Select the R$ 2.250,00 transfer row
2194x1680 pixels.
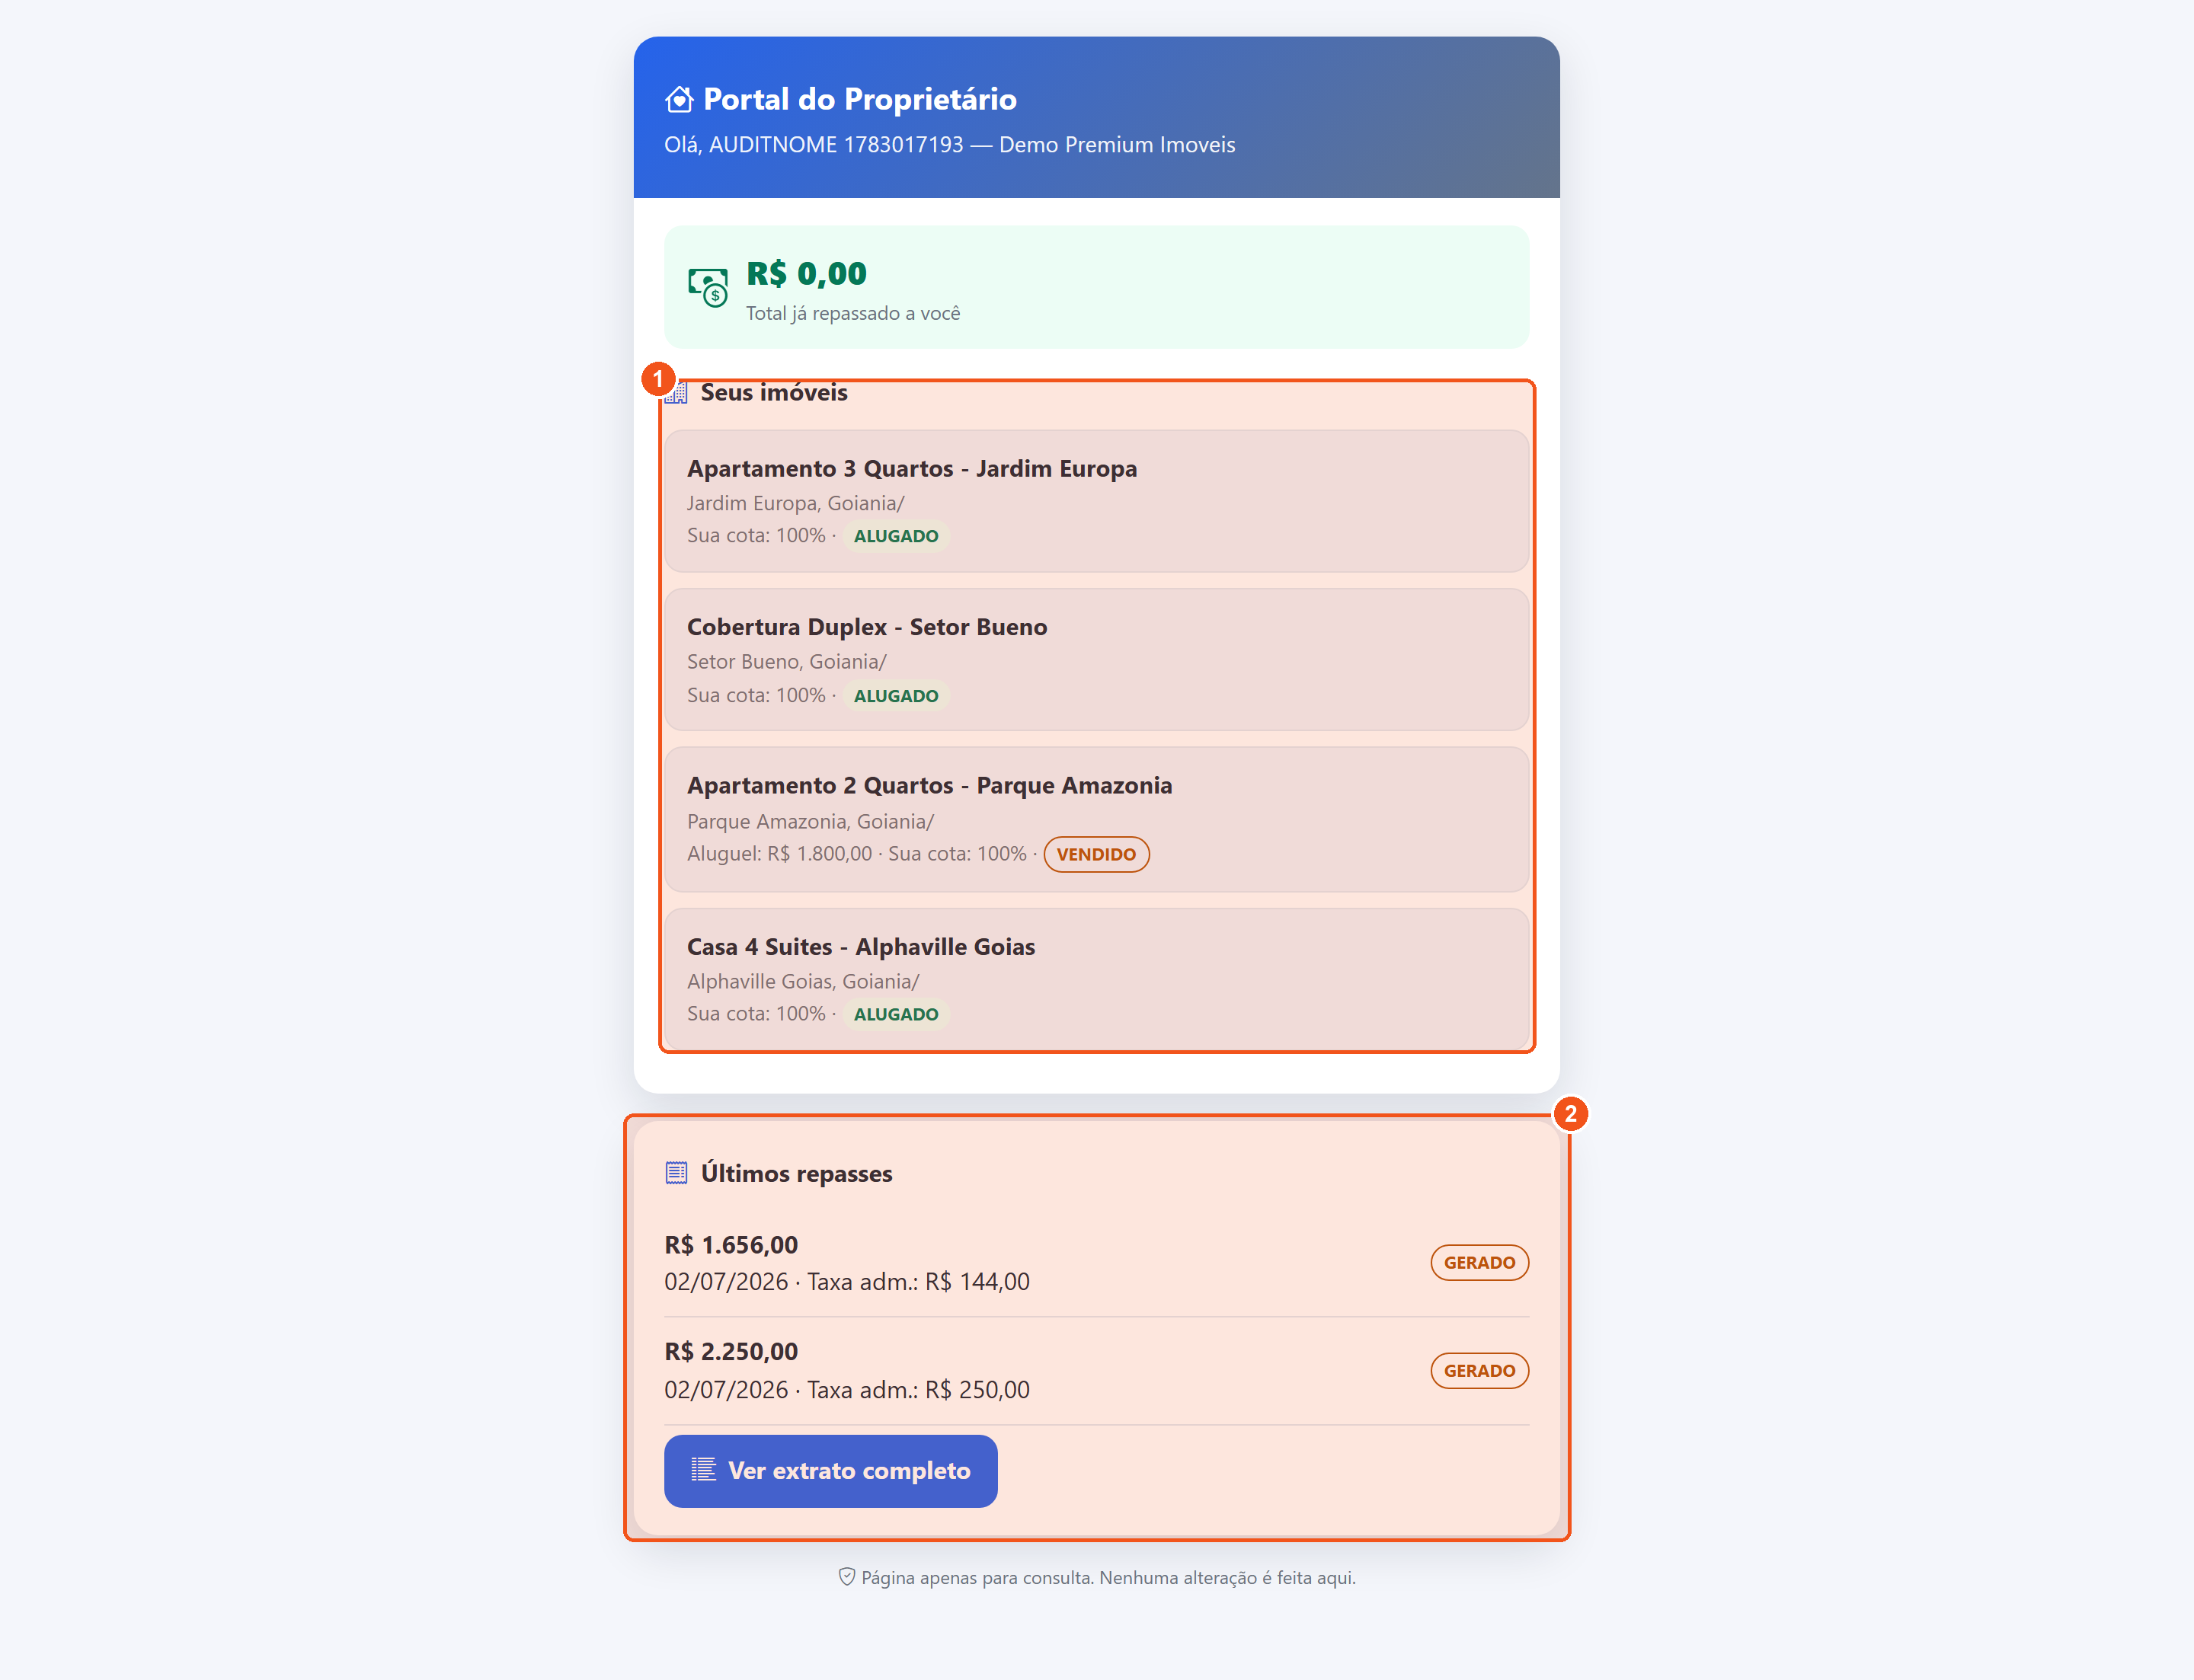1096,1371
